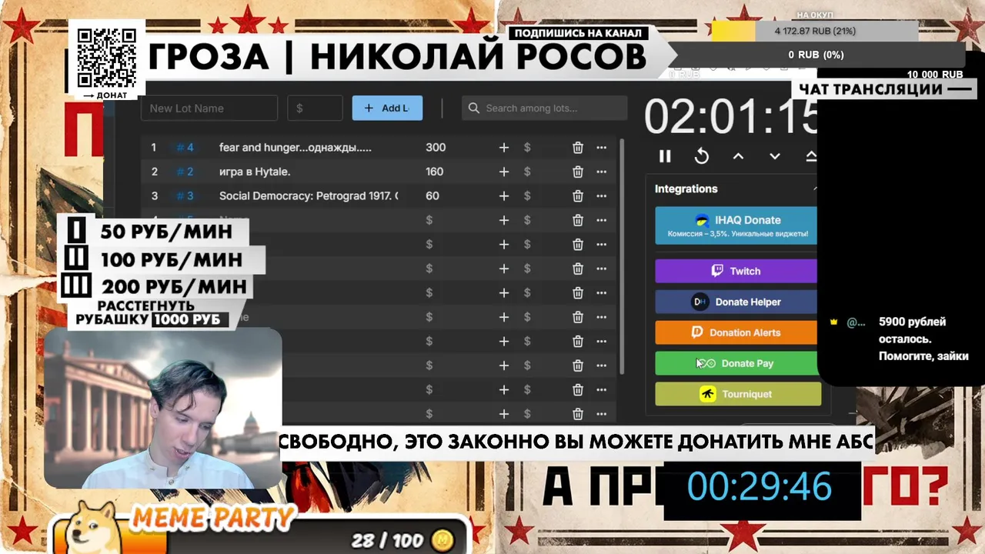
Task: Pause the auction timer
Action: 665,156
